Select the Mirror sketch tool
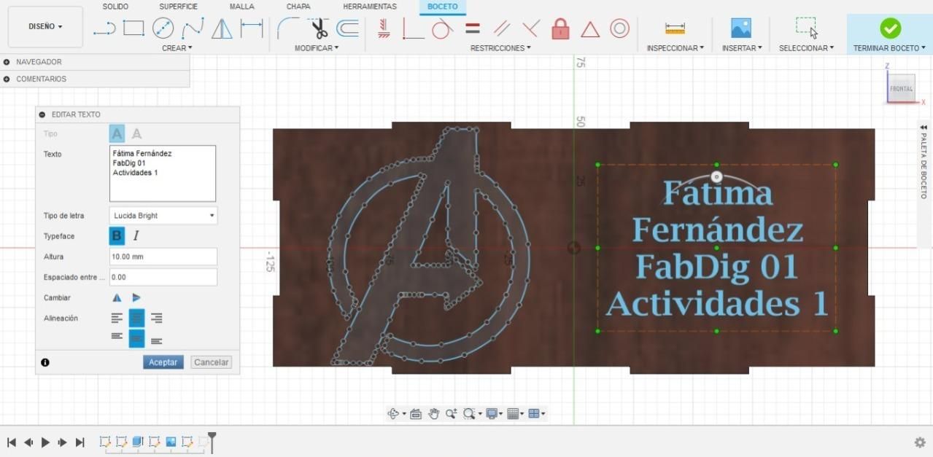Screen dimensions: 933x457 222,28
